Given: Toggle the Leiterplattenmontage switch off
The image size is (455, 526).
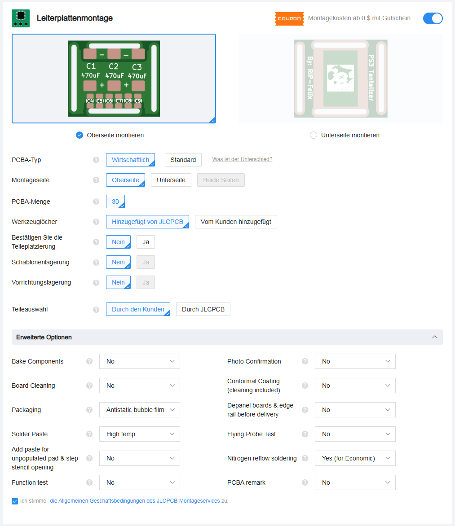Looking at the screenshot, I should [x=433, y=18].
